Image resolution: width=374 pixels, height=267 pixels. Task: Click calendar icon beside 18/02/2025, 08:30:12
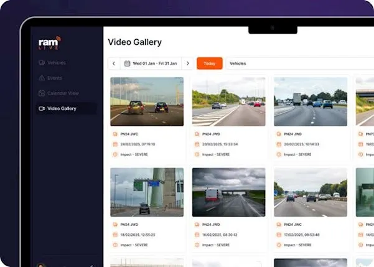(197, 235)
